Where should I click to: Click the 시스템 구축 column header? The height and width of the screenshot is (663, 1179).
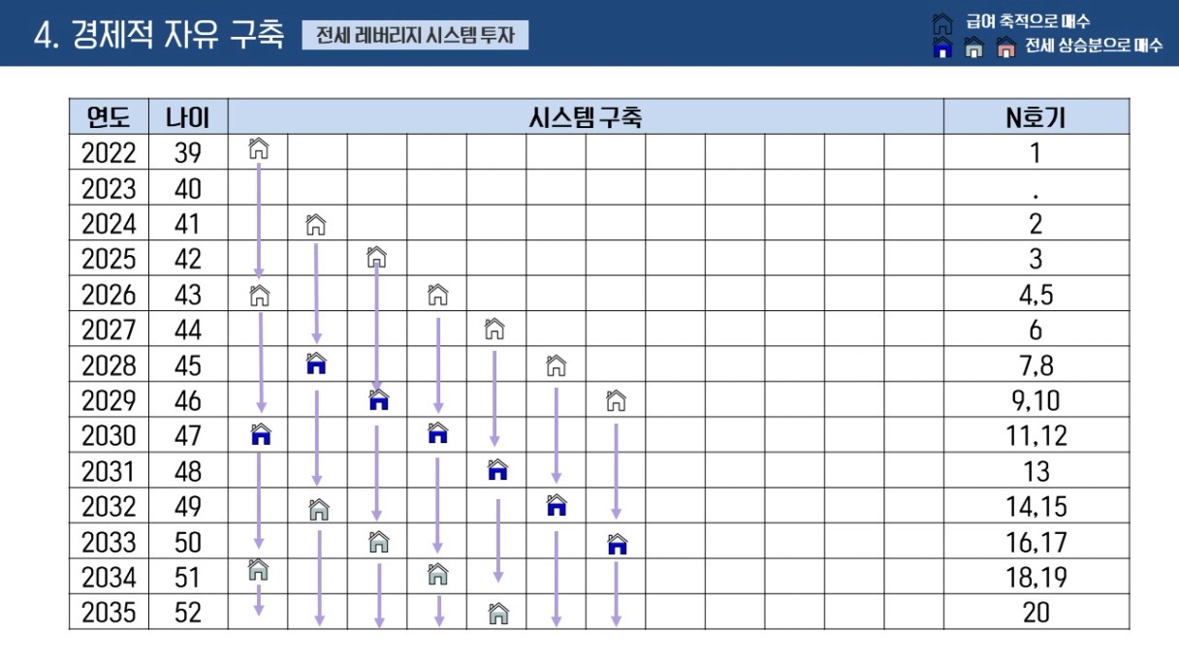(x=586, y=116)
